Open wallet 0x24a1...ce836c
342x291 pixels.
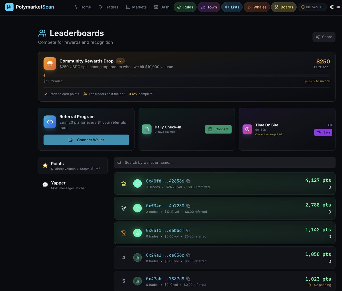(x=165, y=255)
